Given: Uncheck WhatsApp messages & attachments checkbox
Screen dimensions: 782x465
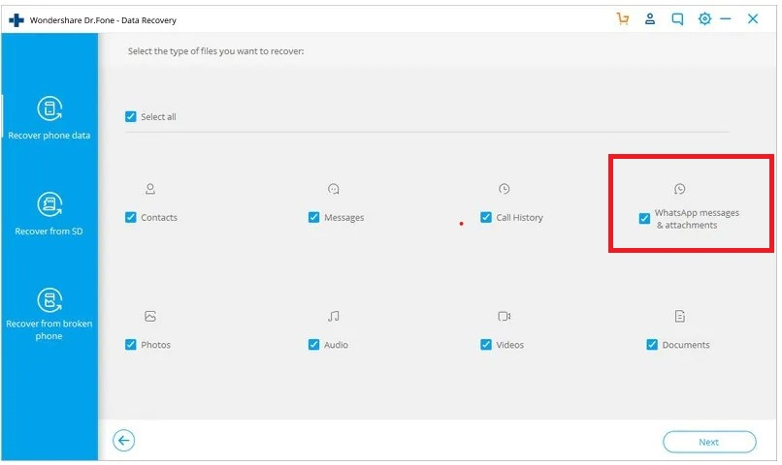Looking at the screenshot, I should pos(644,218).
